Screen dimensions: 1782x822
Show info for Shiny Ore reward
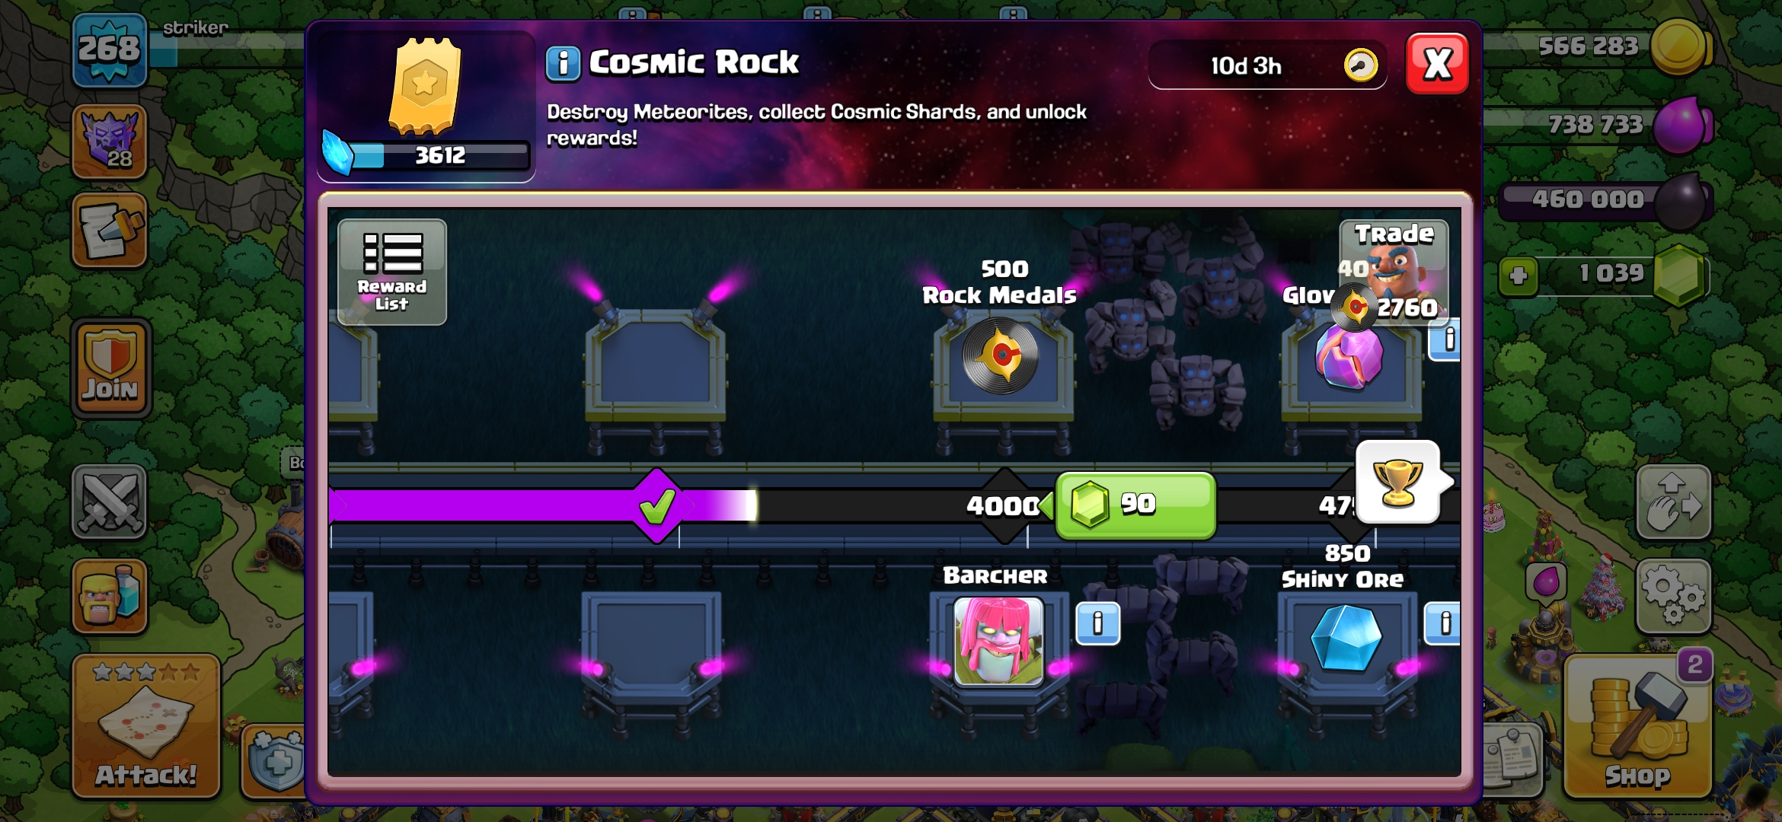coord(1443,623)
